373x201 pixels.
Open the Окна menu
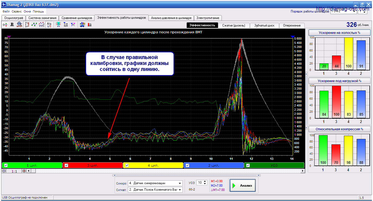[27, 12]
